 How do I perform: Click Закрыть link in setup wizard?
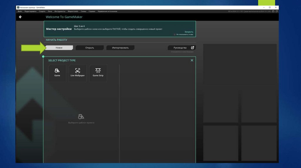point(189,32)
